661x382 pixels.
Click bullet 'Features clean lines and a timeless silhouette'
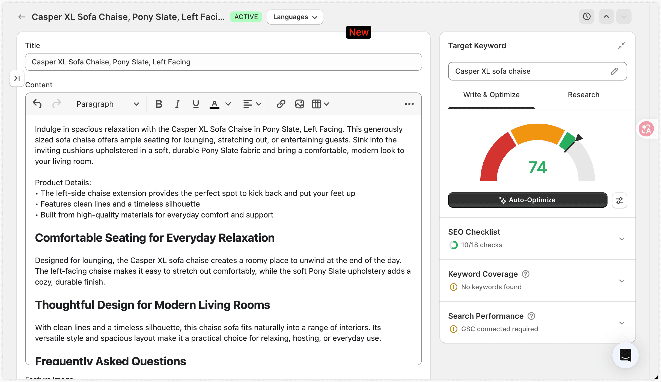(120, 204)
